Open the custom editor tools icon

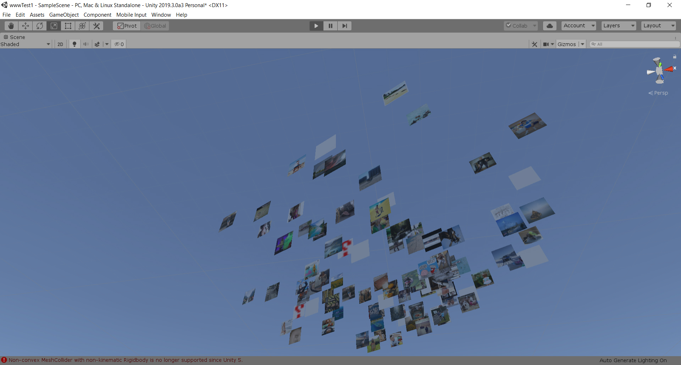pyautogui.click(x=96, y=26)
